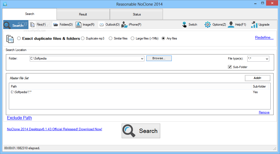Click the Search magnifier icon in toolbar

(x=7, y=25)
